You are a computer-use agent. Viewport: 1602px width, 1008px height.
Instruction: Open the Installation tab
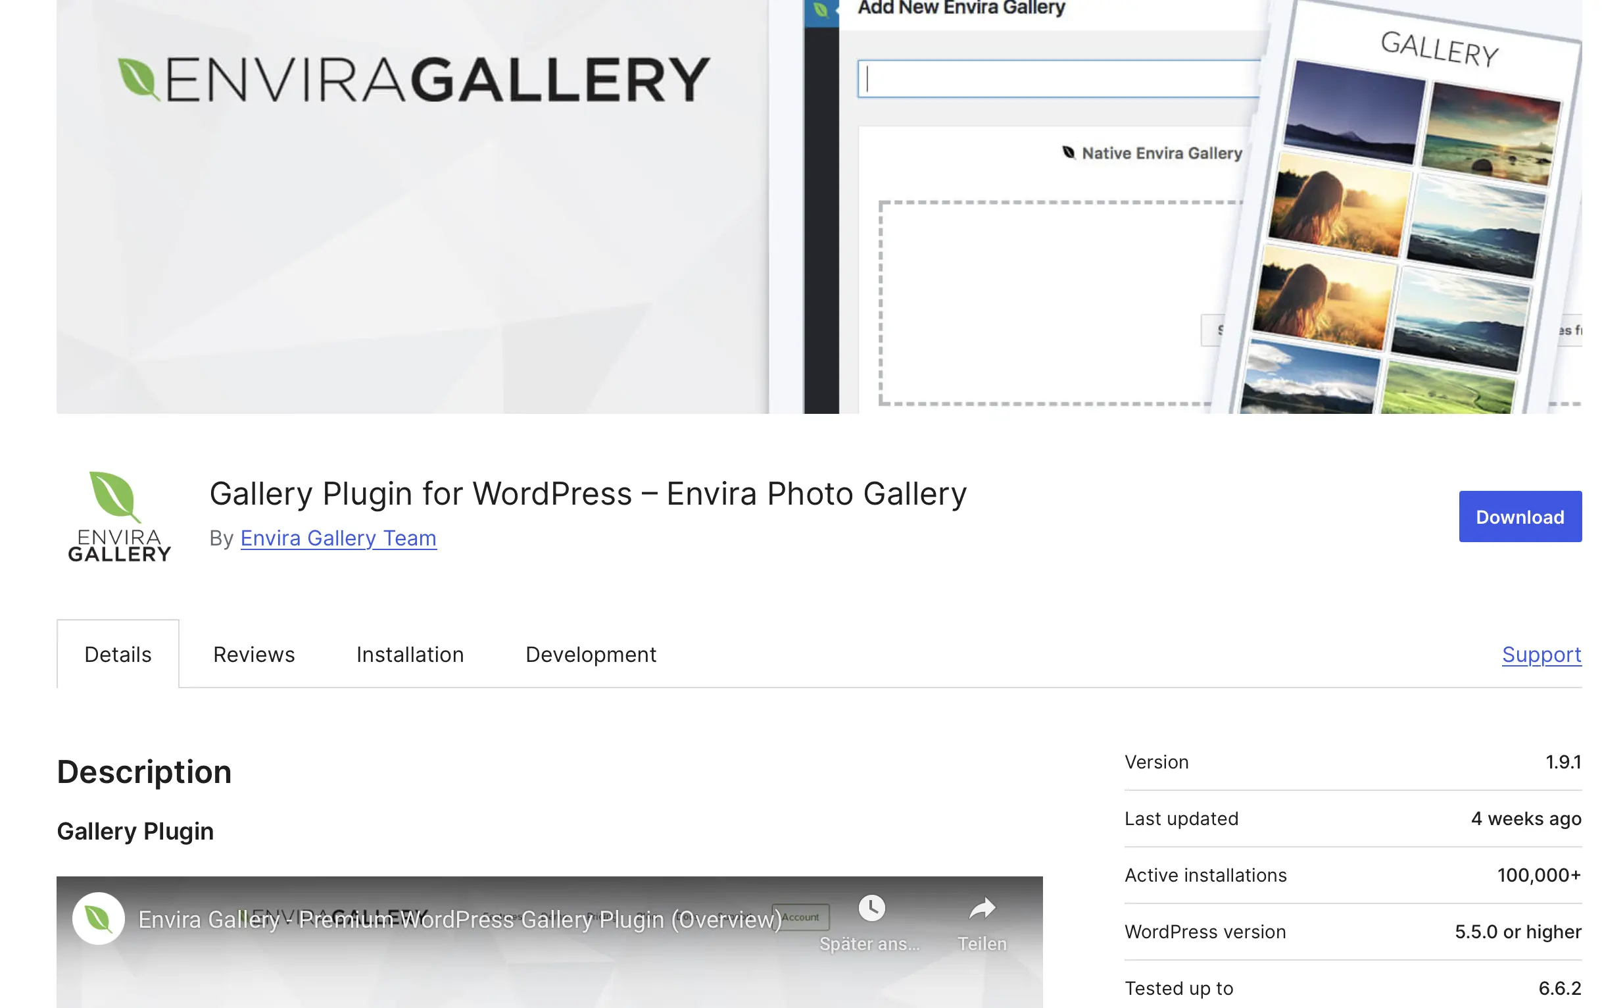click(x=410, y=654)
